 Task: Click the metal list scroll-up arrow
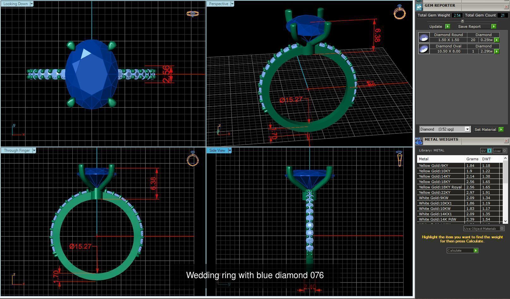(x=505, y=158)
